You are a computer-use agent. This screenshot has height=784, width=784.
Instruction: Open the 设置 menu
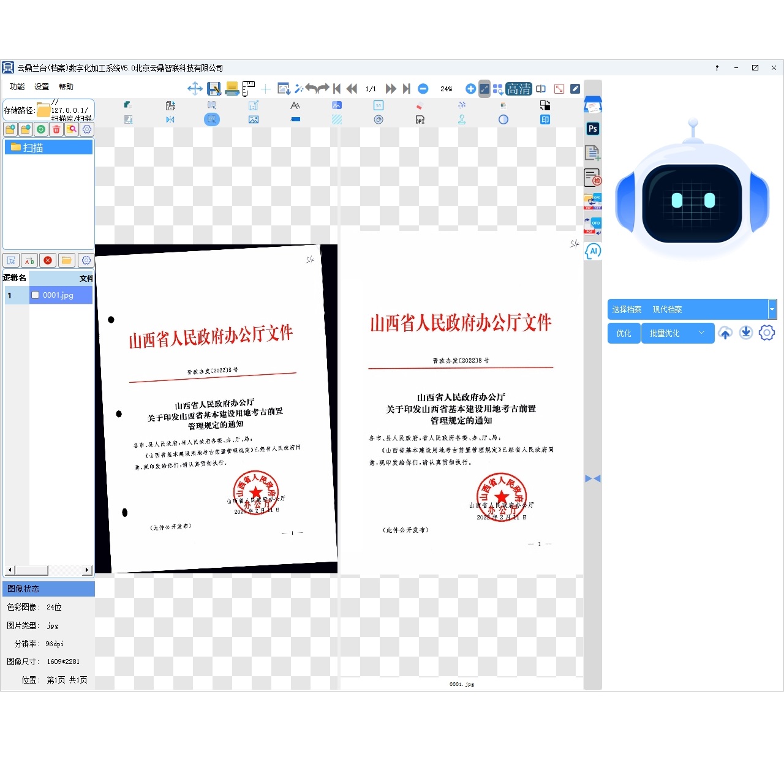42,87
